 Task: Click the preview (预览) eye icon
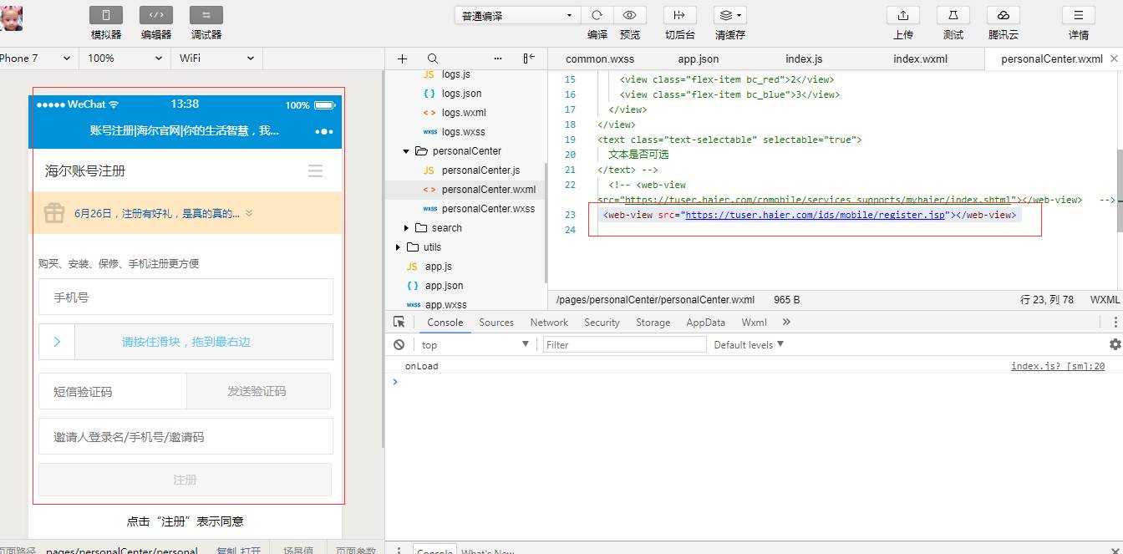pyautogui.click(x=630, y=15)
